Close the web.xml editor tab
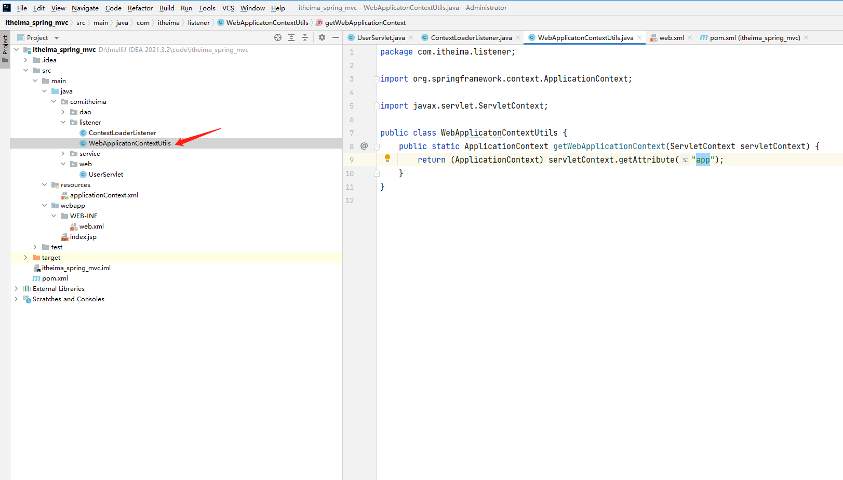This screenshot has height=480, width=843. (x=690, y=37)
